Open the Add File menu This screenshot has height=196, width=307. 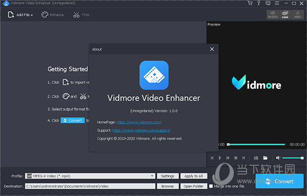[20, 15]
